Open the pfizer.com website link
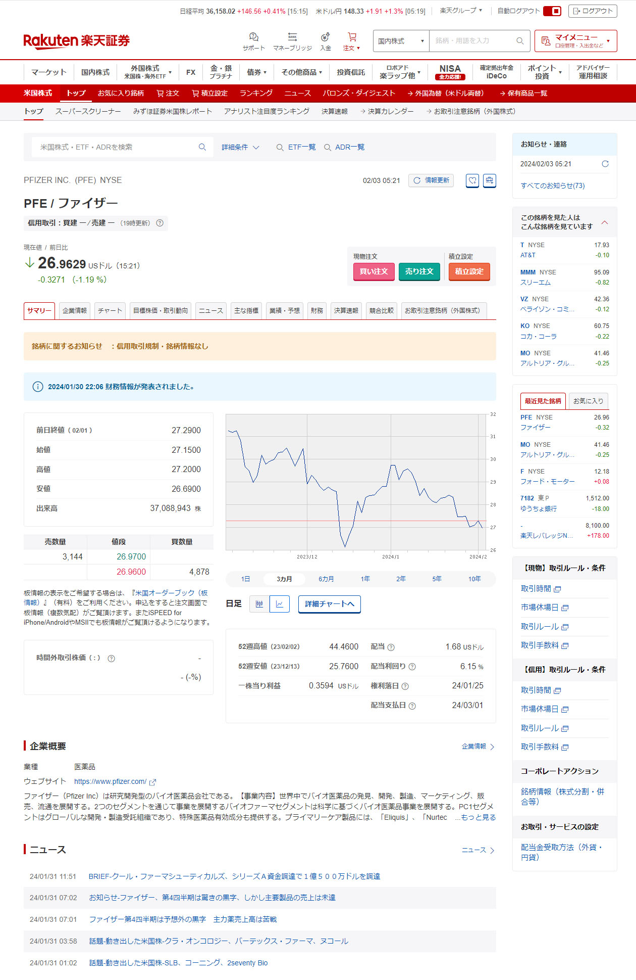 pyautogui.click(x=110, y=781)
